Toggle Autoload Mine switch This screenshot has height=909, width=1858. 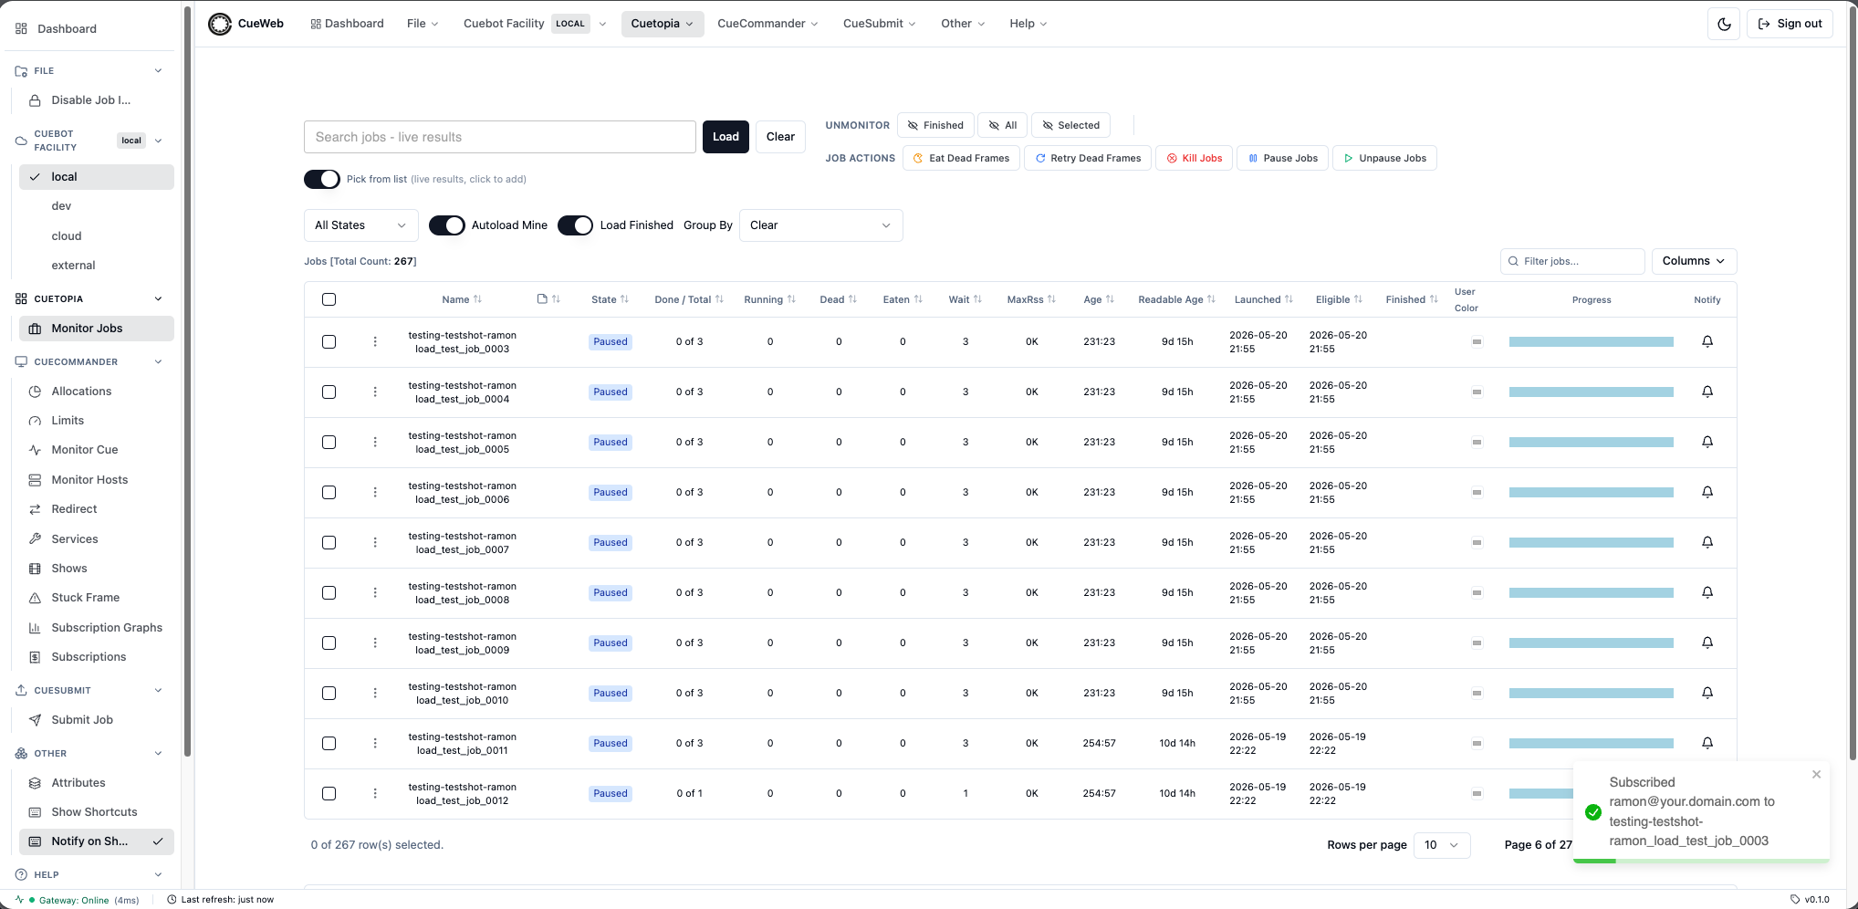(447, 225)
